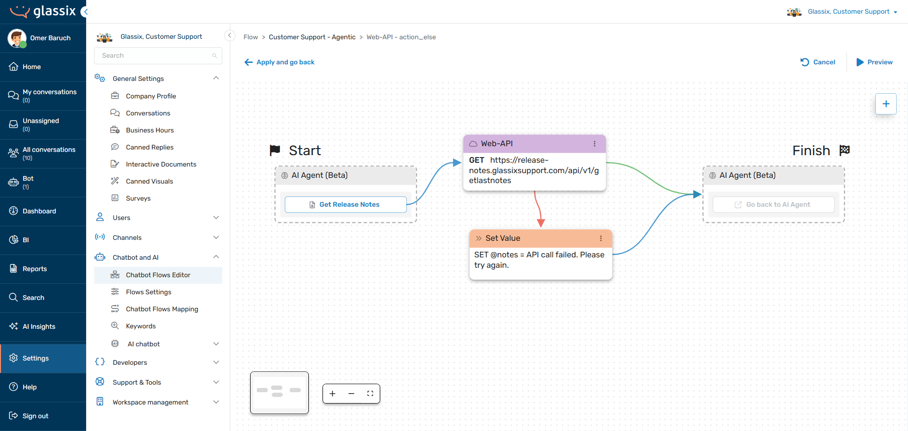
Task: Click the Canned Visuals wand icon
Action: [x=115, y=181]
